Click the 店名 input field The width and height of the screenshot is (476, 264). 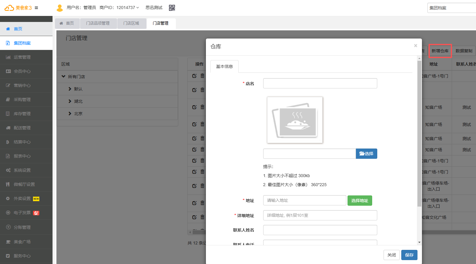click(x=320, y=83)
